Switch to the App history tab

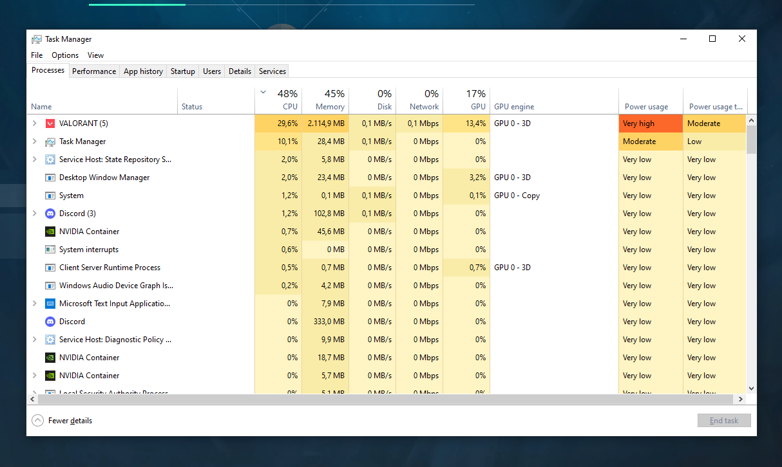coord(143,71)
